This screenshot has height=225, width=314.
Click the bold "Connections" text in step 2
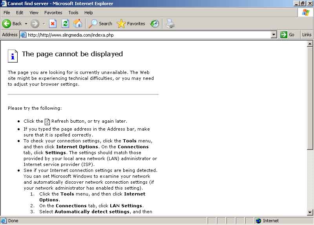tap(71, 206)
